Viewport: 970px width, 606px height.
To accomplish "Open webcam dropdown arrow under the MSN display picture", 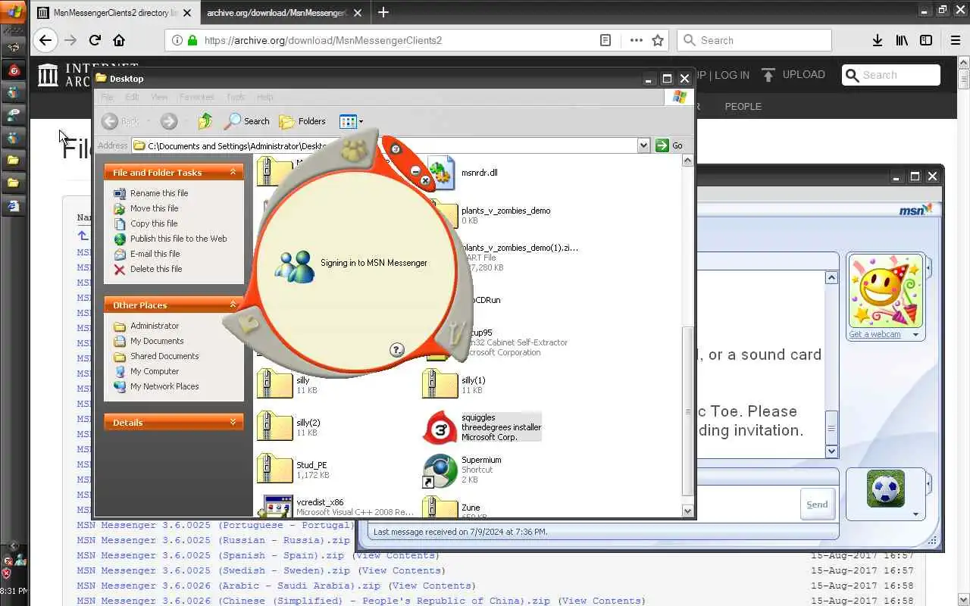I will [915, 335].
